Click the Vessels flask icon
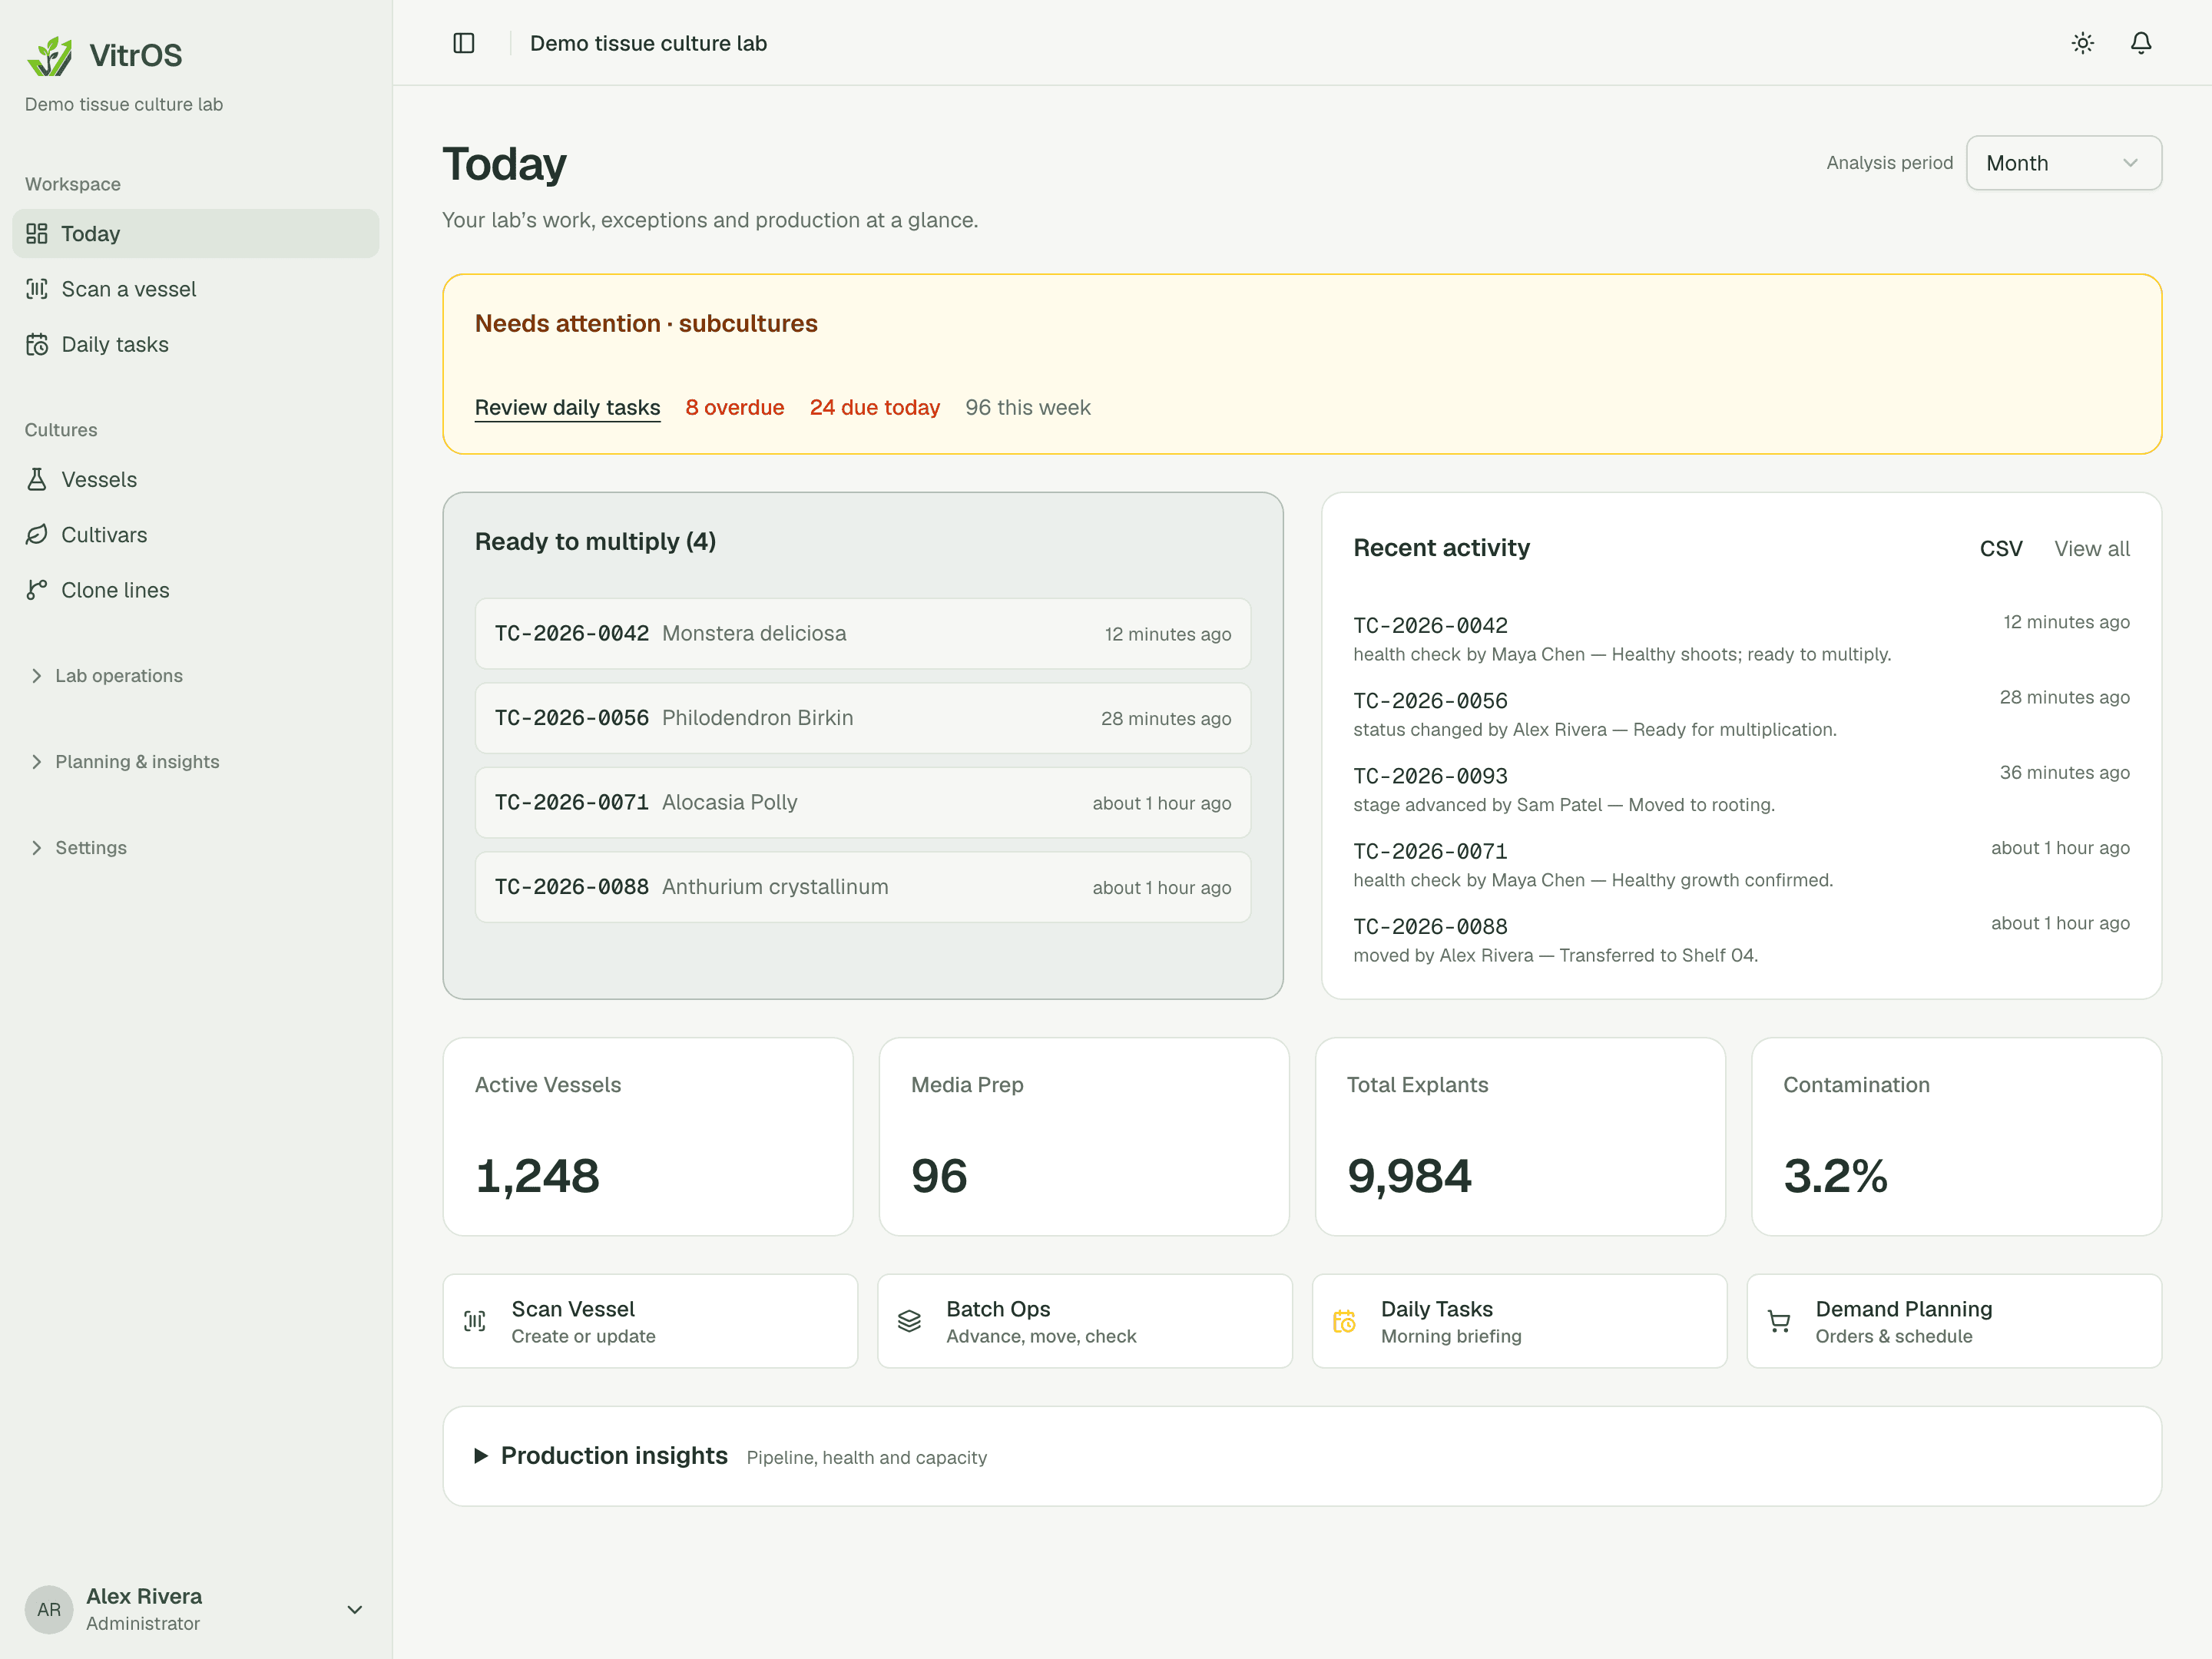The image size is (2212, 1659). tap(37, 480)
